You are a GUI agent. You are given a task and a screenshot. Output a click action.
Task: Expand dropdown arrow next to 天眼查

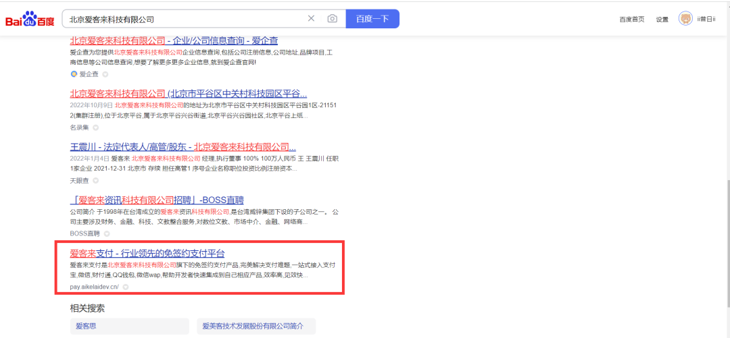point(95,180)
